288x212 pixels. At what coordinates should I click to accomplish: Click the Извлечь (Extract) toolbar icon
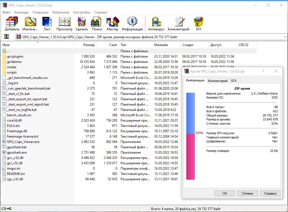[30, 21]
